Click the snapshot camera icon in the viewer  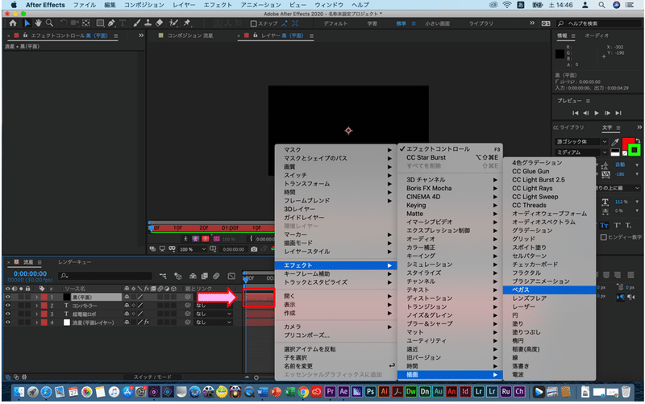254,249
